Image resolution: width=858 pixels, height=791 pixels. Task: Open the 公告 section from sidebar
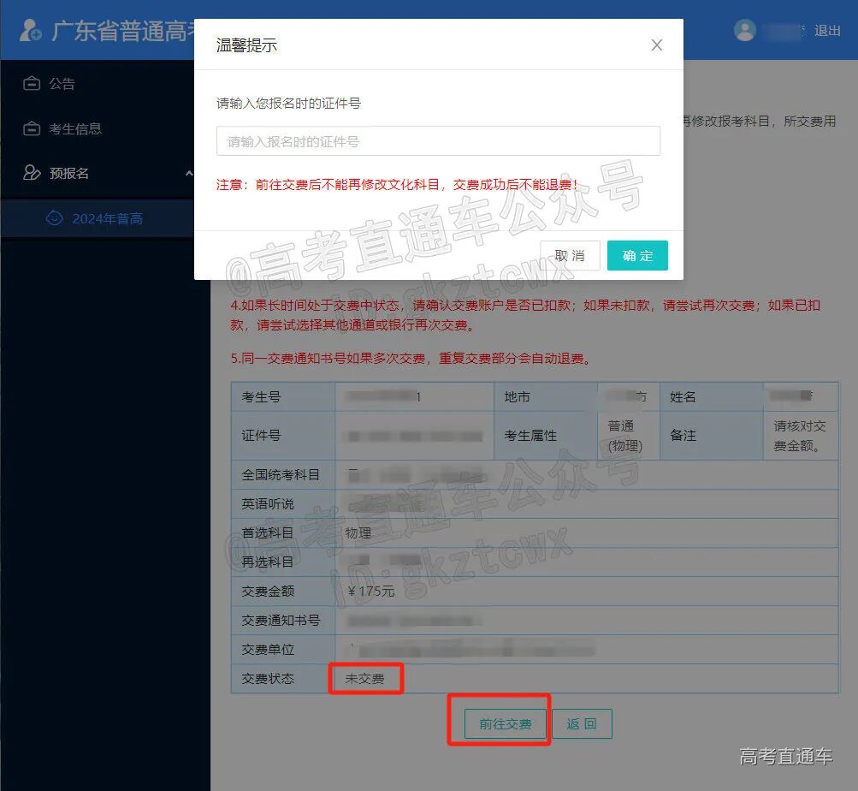(60, 83)
